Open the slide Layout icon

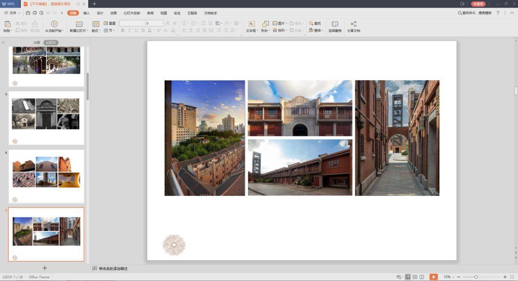pyautogui.click(x=95, y=24)
